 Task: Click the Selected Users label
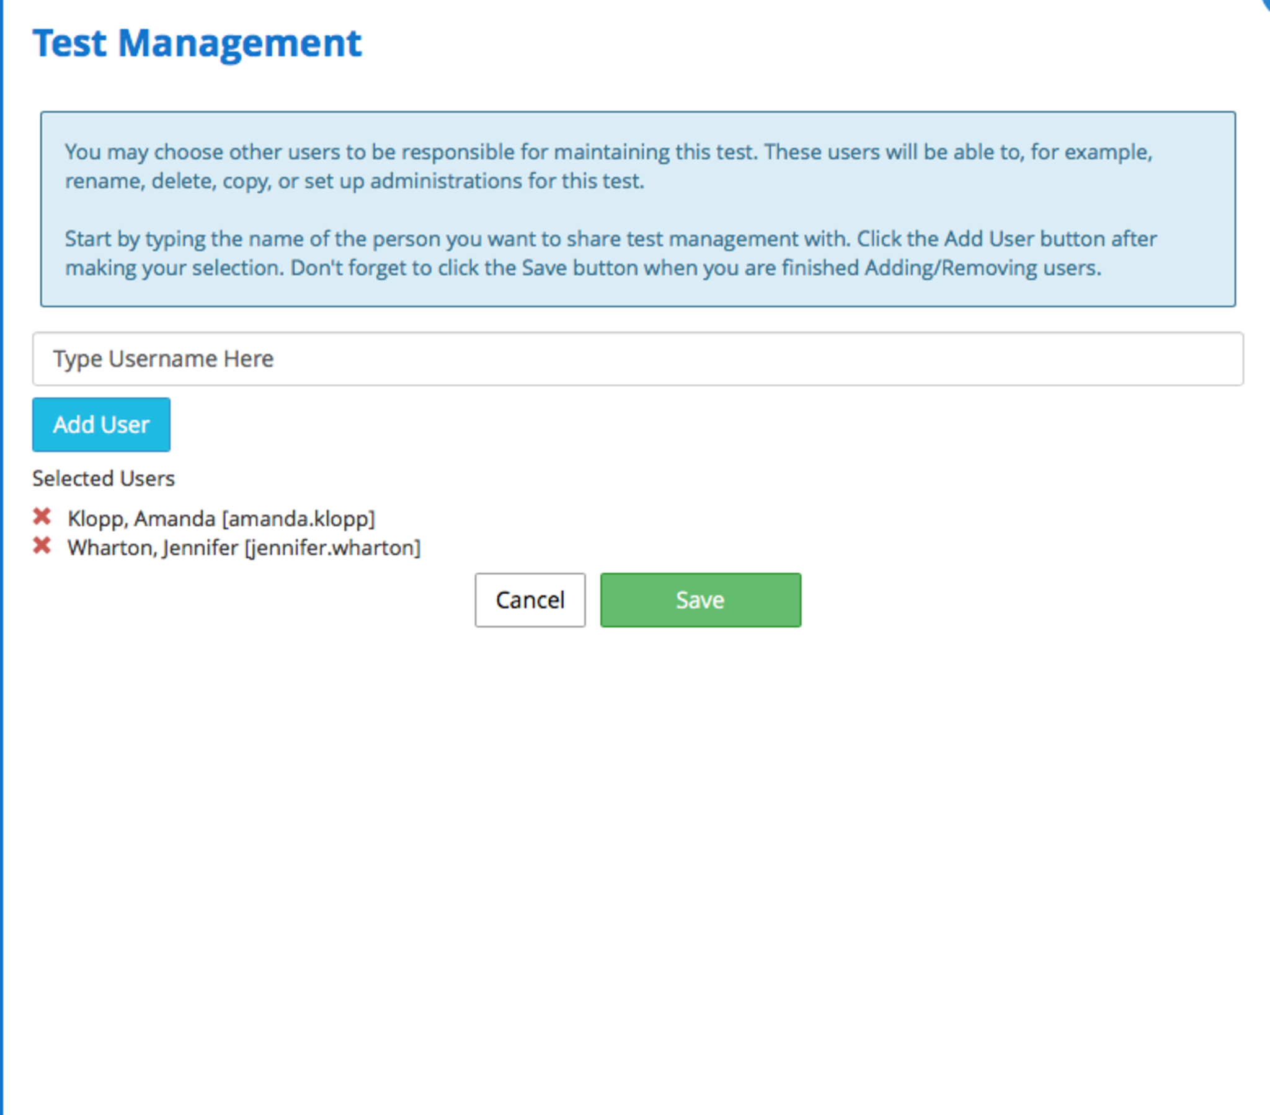(x=104, y=479)
